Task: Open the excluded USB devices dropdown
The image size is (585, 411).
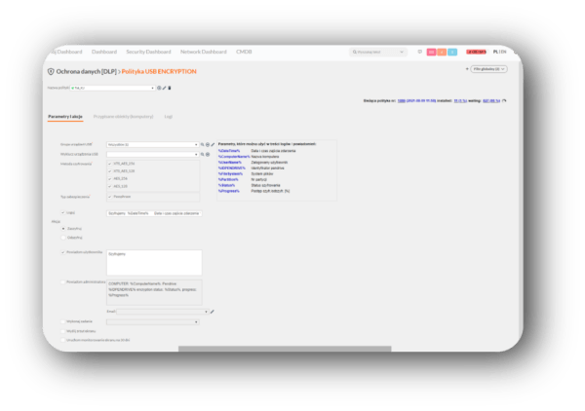Action: [153, 154]
